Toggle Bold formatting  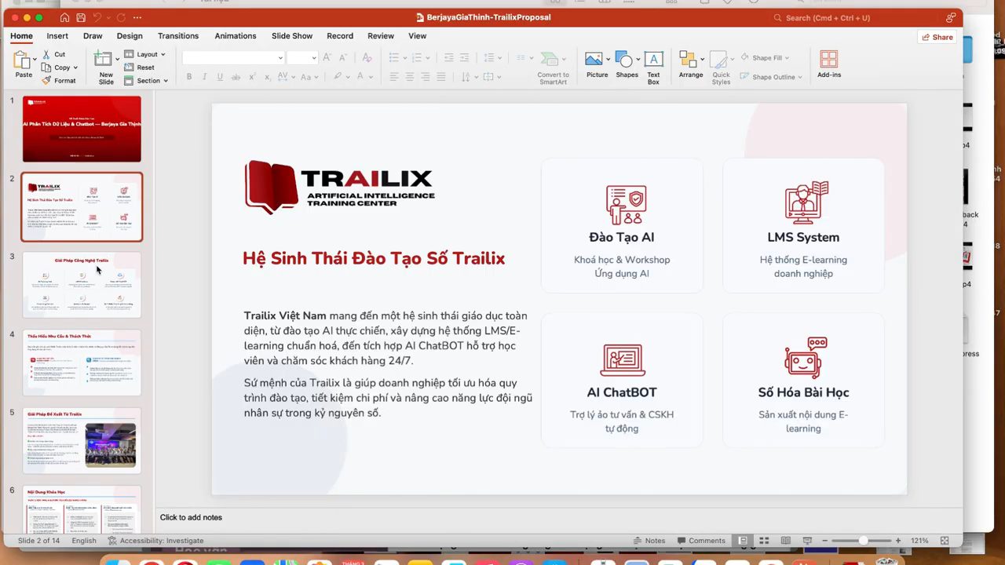point(189,77)
